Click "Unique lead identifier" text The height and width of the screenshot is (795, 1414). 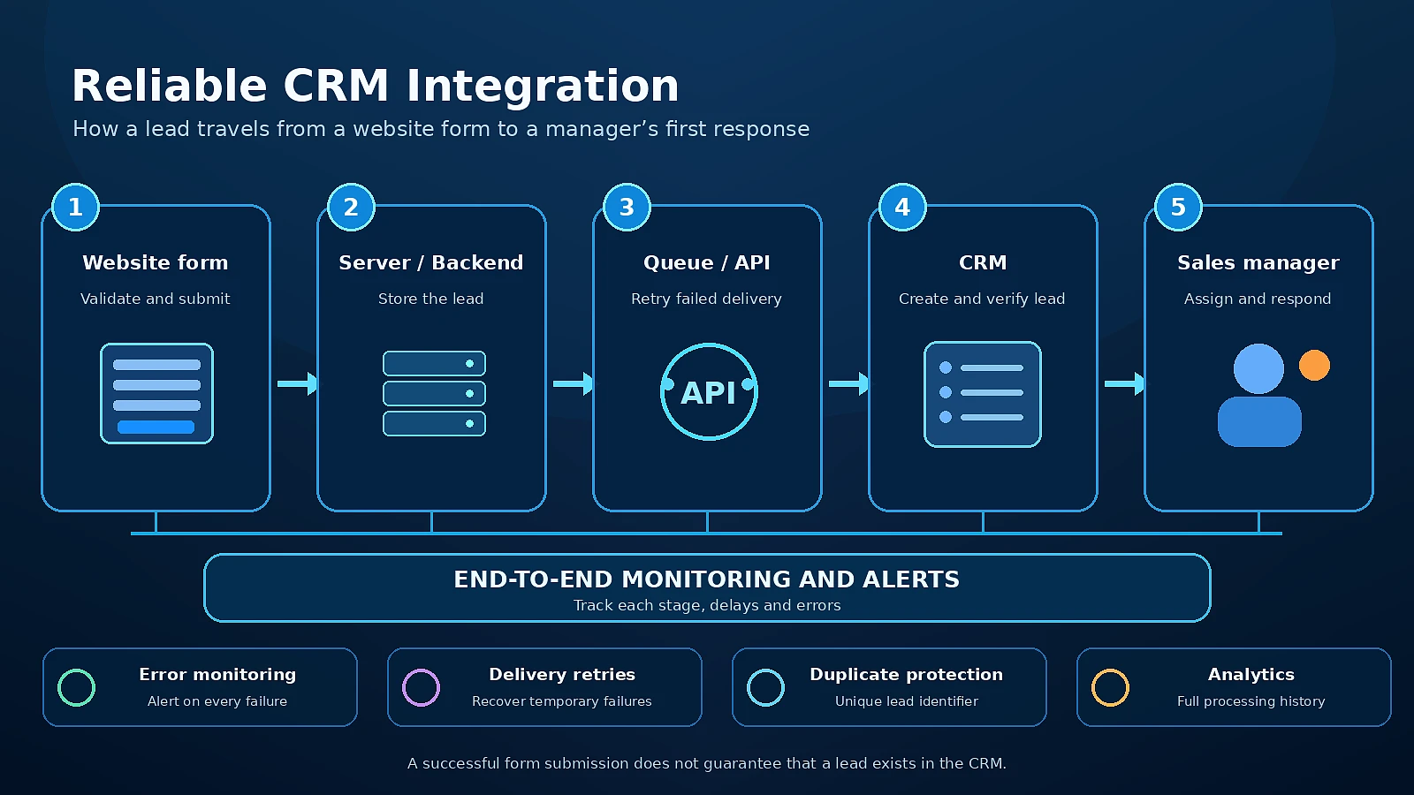(907, 701)
